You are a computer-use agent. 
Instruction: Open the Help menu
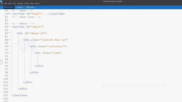pos(32,3)
